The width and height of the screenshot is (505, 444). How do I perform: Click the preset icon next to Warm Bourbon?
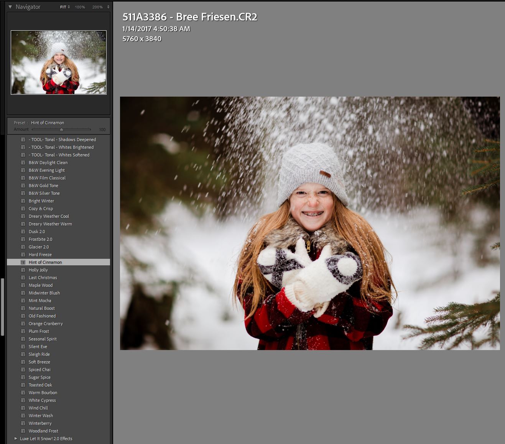(x=23, y=393)
